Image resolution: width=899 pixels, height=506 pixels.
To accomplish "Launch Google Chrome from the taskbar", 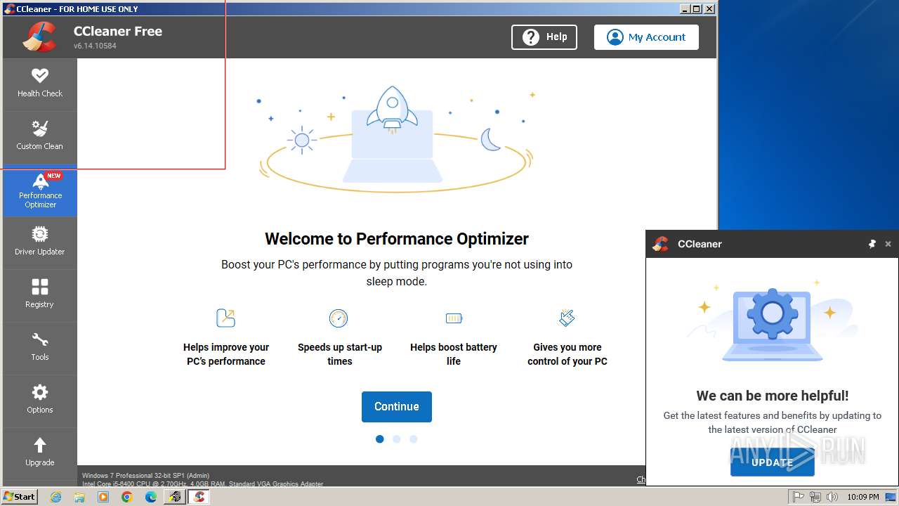I will click(x=127, y=497).
